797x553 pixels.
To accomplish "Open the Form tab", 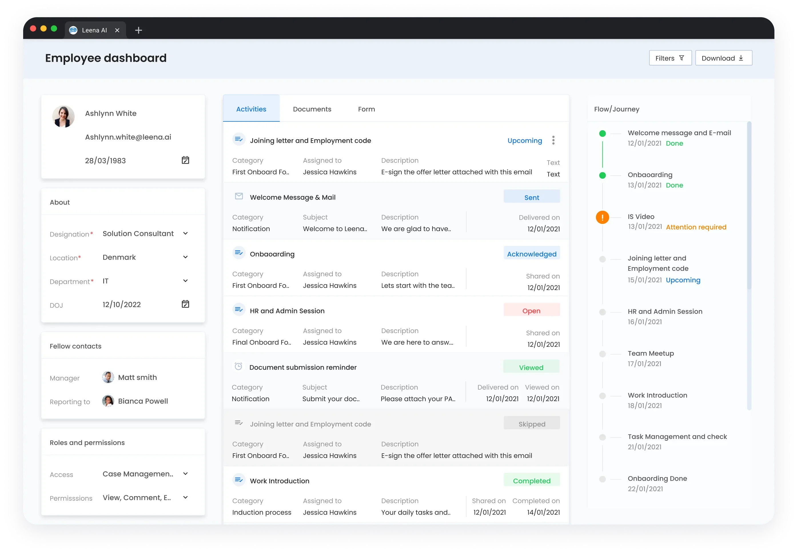I will (366, 109).
